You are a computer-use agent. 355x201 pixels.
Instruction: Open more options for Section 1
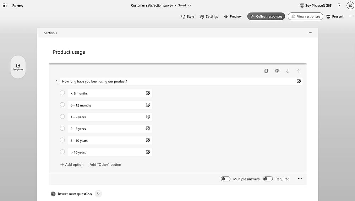coord(310,33)
